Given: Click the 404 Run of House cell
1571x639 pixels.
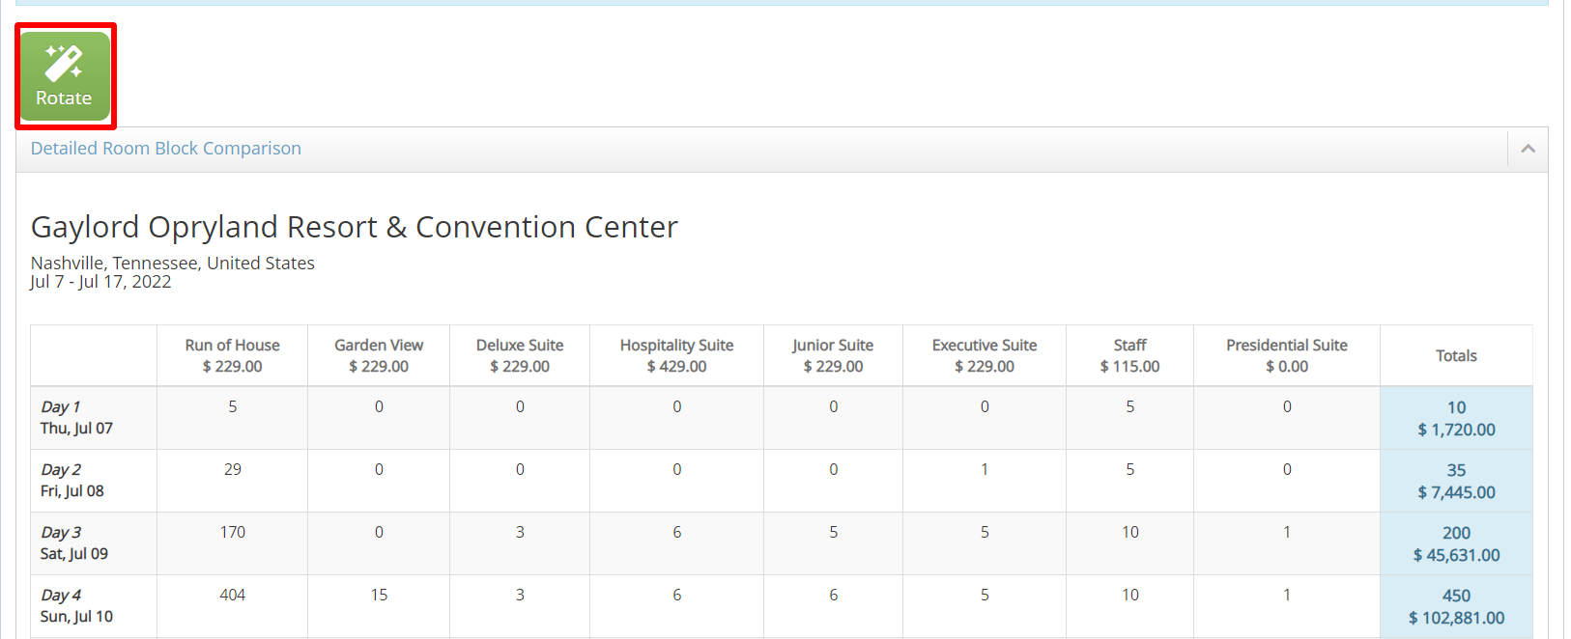Looking at the screenshot, I should [232, 595].
